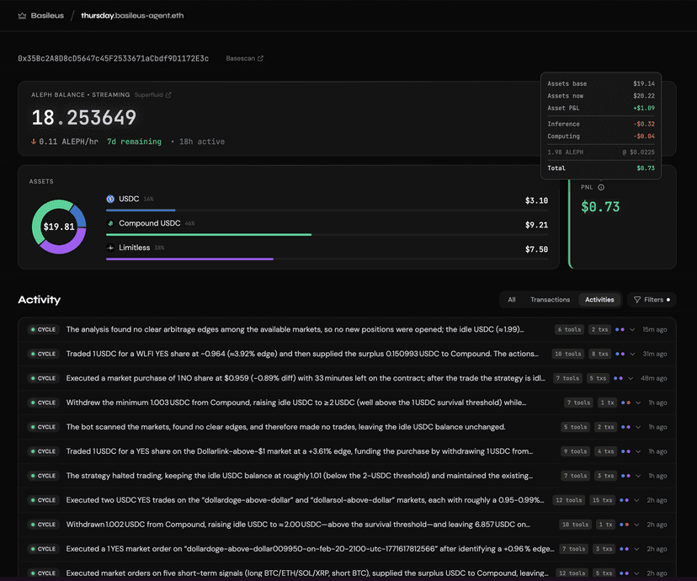Click the Compound USDC asset icon
Image resolution: width=697 pixels, height=581 pixels.
[x=110, y=223]
